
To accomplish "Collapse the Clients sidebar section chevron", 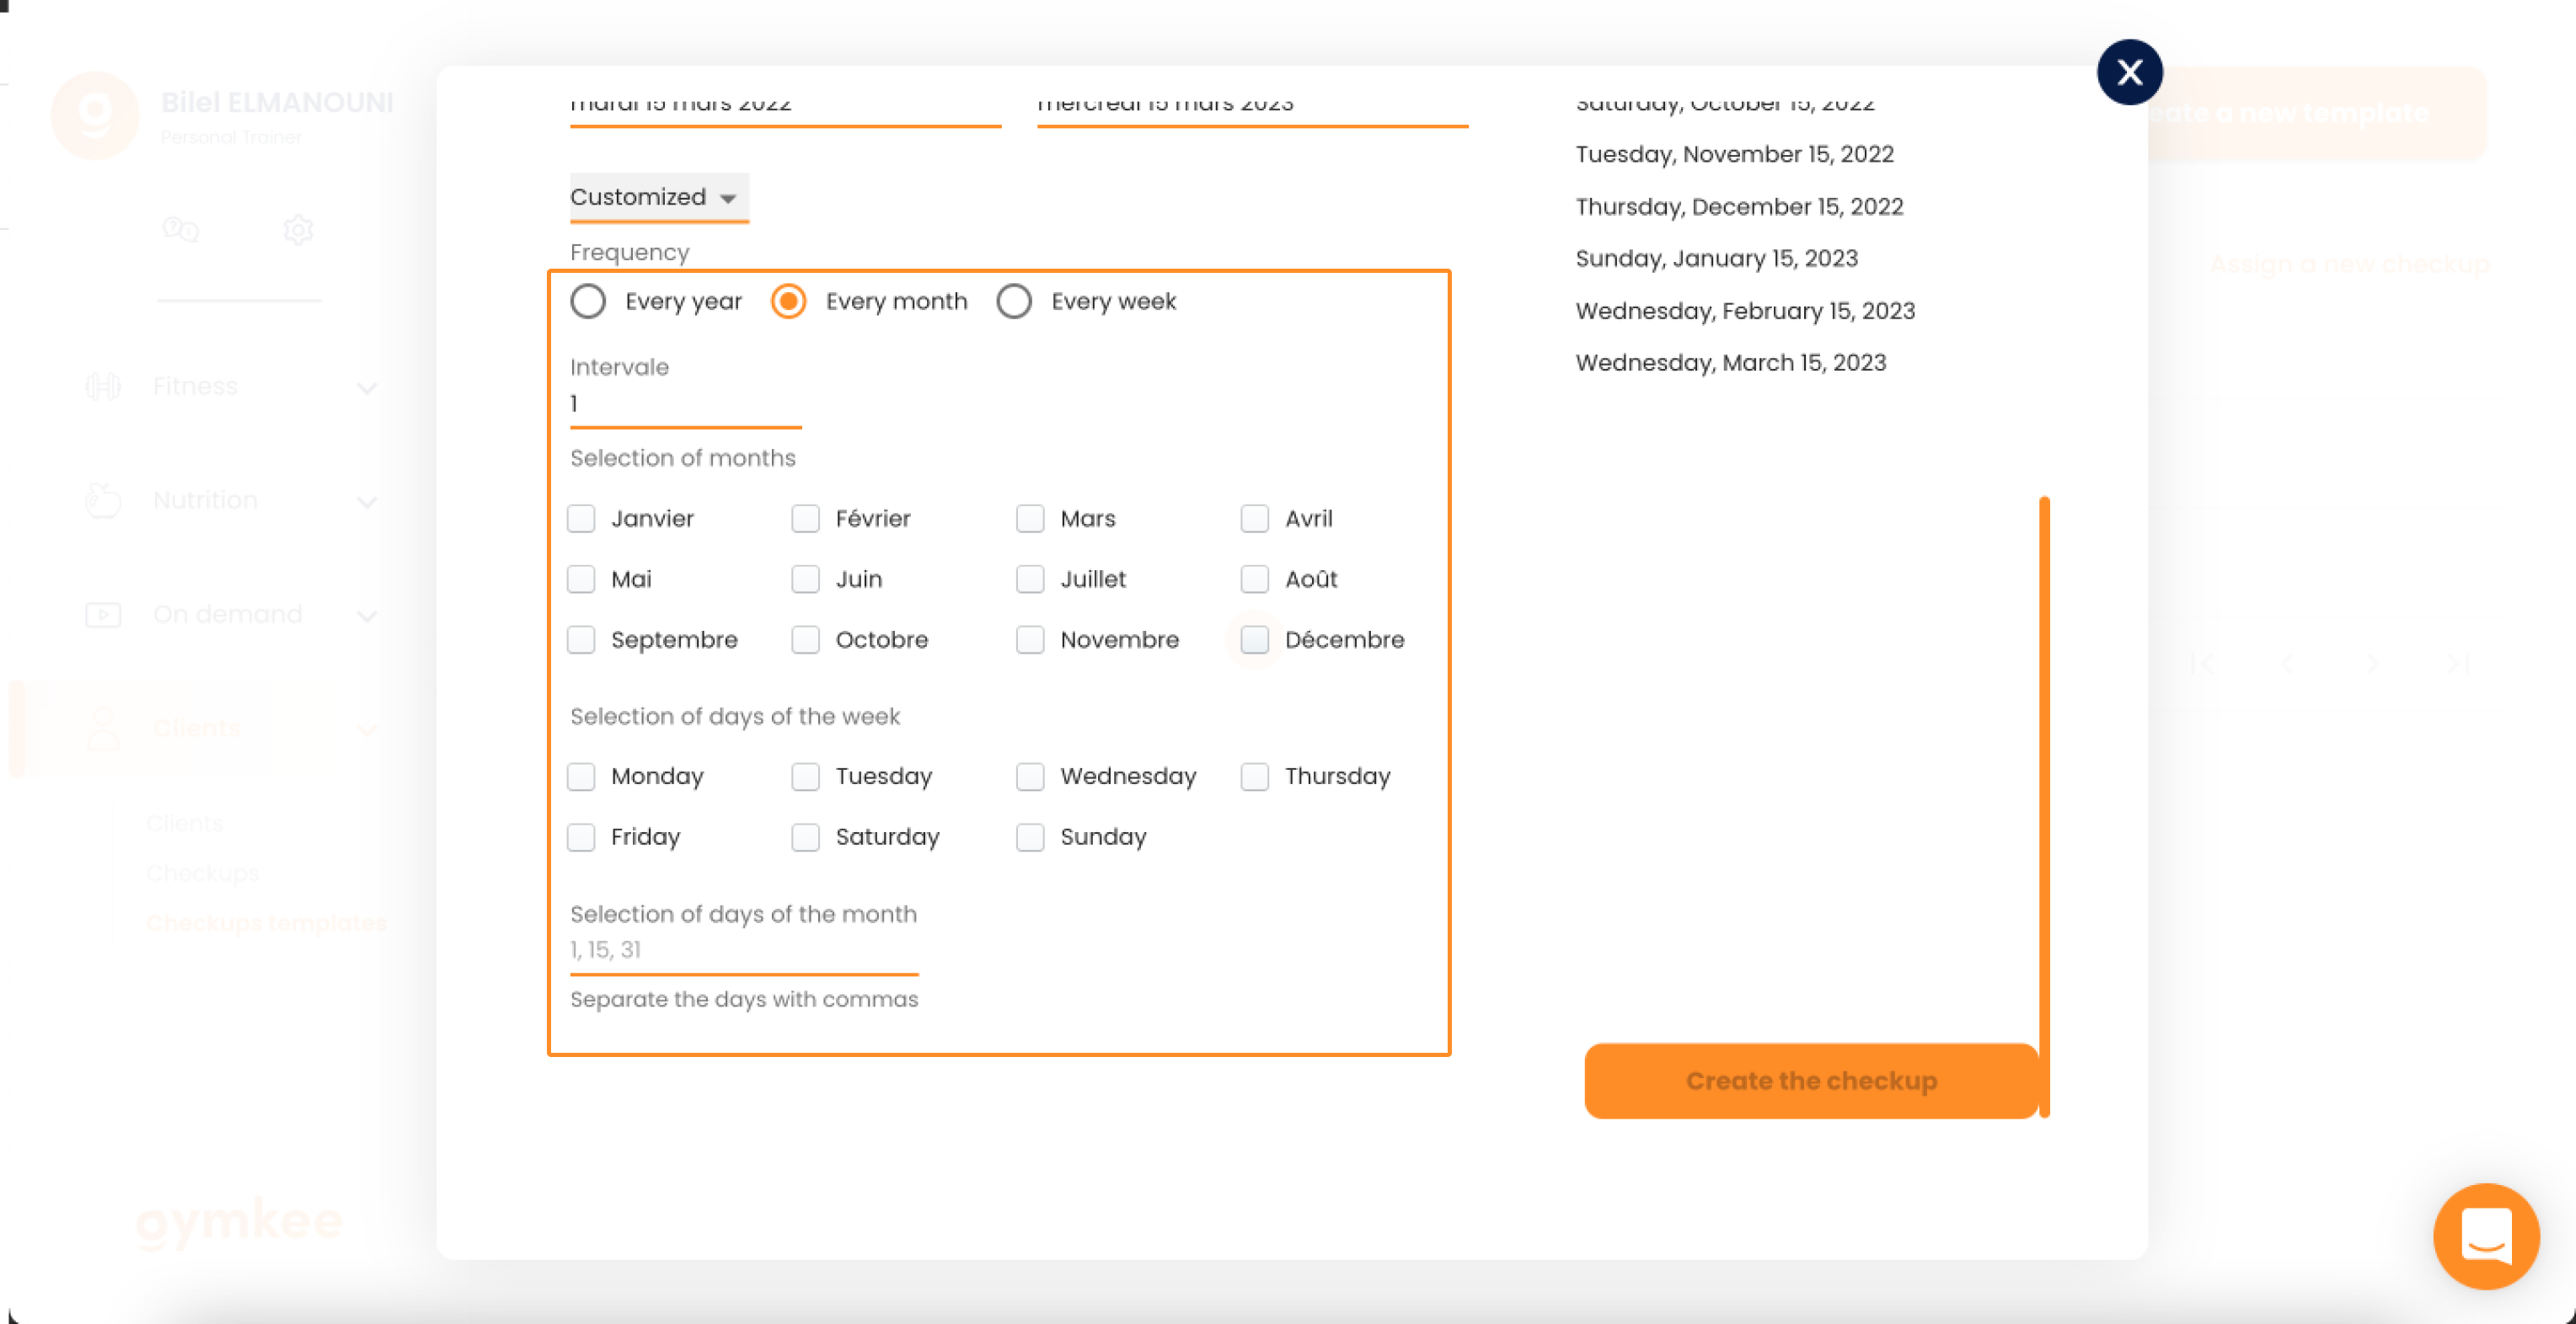I will pyautogui.click(x=367, y=729).
